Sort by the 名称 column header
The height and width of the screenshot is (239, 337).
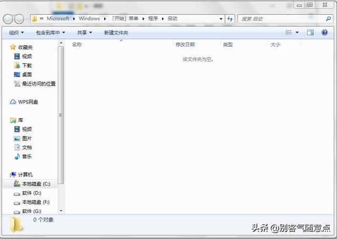(x=77, y=44)
